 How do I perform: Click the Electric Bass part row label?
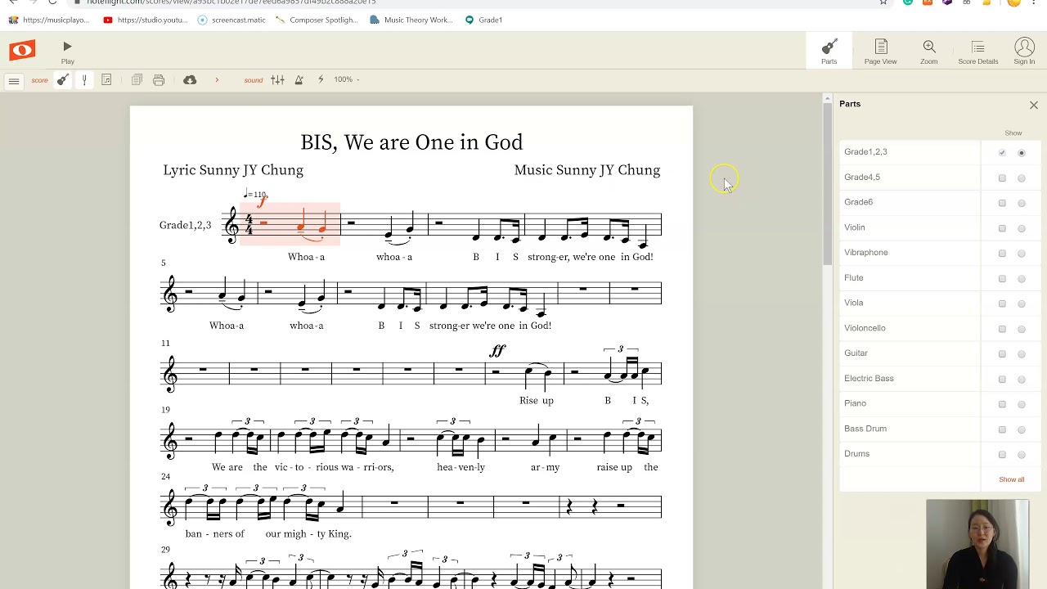869,378
